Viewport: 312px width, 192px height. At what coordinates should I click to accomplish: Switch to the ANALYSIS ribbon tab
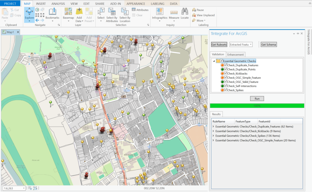coord(58,4)
